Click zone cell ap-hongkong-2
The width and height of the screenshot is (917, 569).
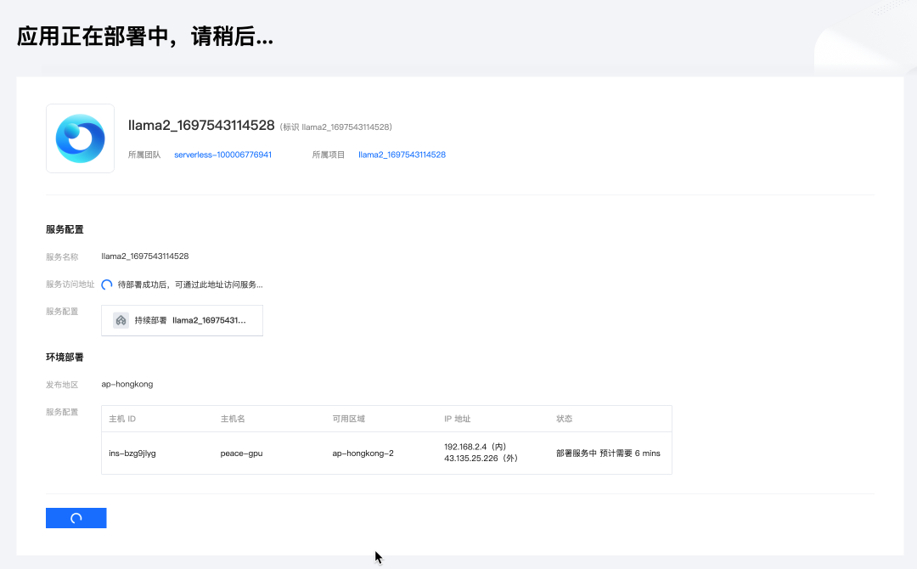tap(363, 454)
